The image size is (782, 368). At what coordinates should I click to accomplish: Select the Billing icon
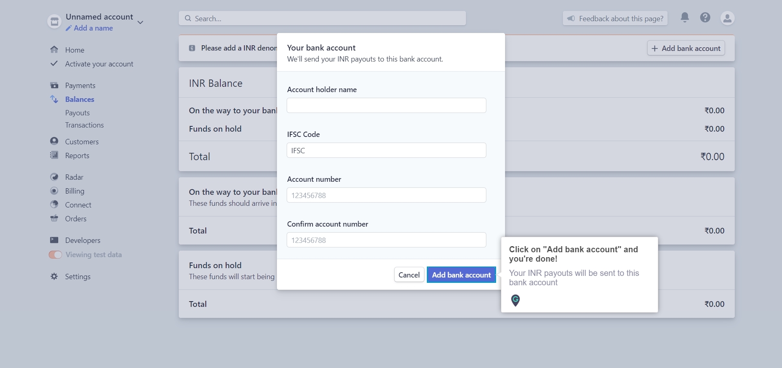(x=54, y=191)
